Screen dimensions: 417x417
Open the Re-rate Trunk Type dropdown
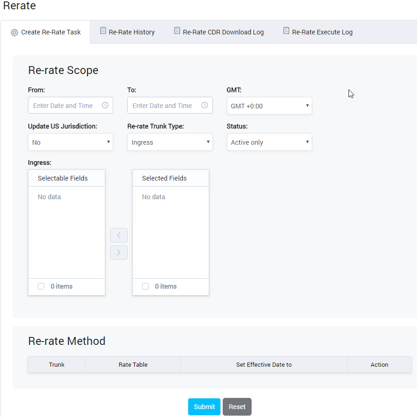(x=170, y=142)
